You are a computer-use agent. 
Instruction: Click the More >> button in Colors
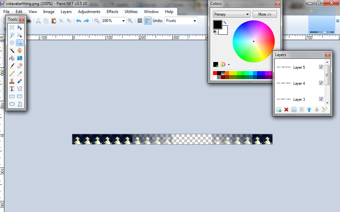tap(265, 14)
